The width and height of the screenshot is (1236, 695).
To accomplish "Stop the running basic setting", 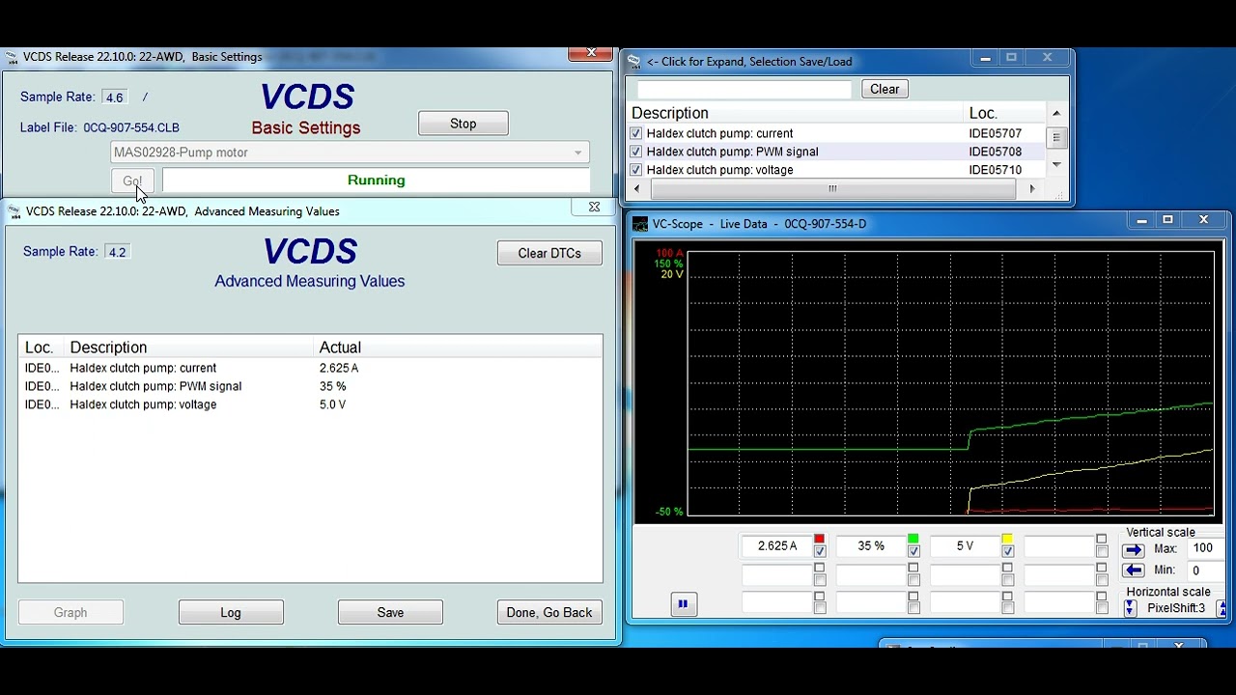I will (x=463, y=124).
